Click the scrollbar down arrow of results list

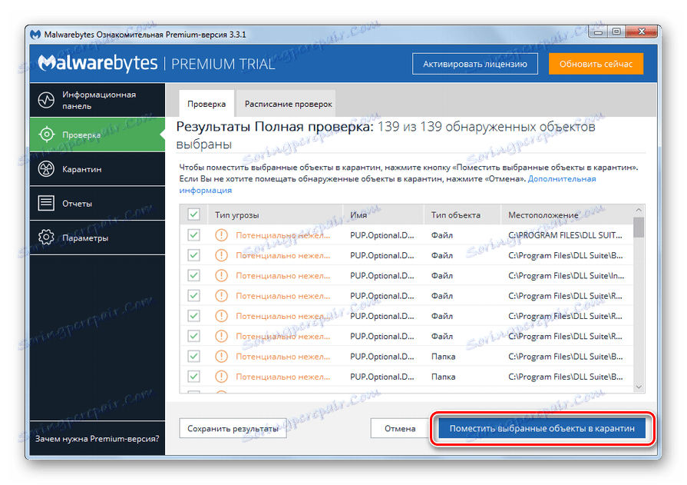[639, 387]
